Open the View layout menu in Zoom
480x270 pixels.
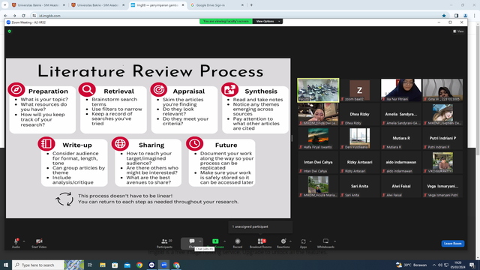coord(458,31)
